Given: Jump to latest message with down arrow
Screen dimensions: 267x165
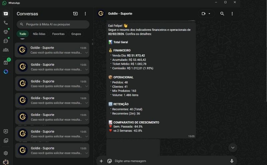Looking at the screenshot, I should [x=233, y=147].
